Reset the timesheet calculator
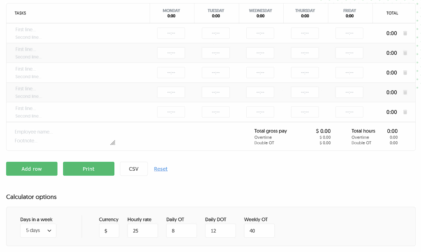Image resolution: width=421 pixels, height=252 pixels. point(160,169)
